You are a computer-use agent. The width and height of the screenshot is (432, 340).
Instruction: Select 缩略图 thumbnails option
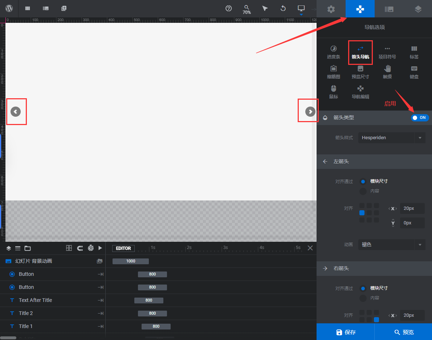click(333, 72)
